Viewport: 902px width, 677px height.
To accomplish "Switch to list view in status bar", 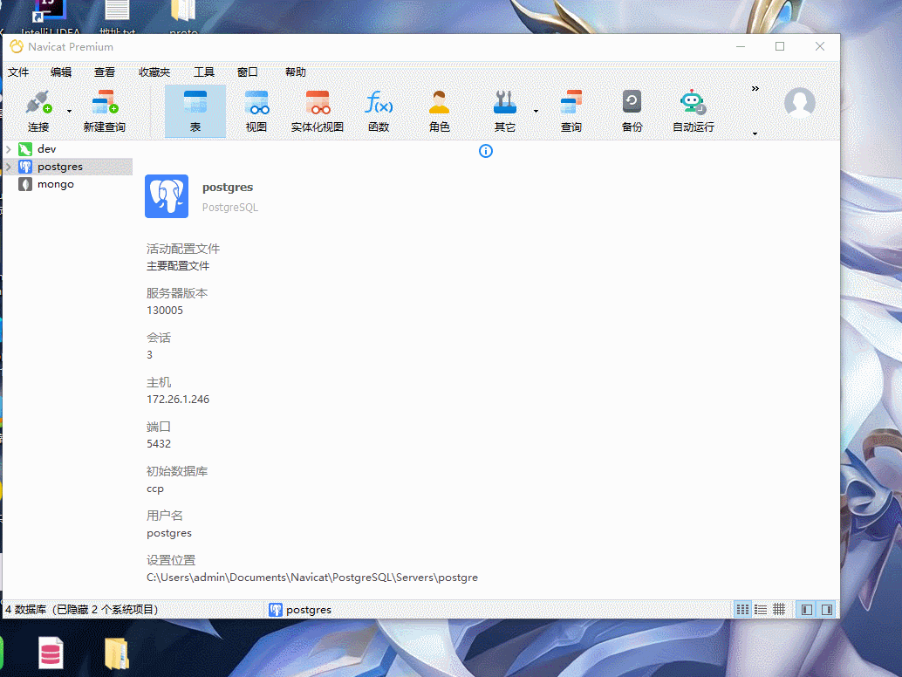I will click(761, 610).
